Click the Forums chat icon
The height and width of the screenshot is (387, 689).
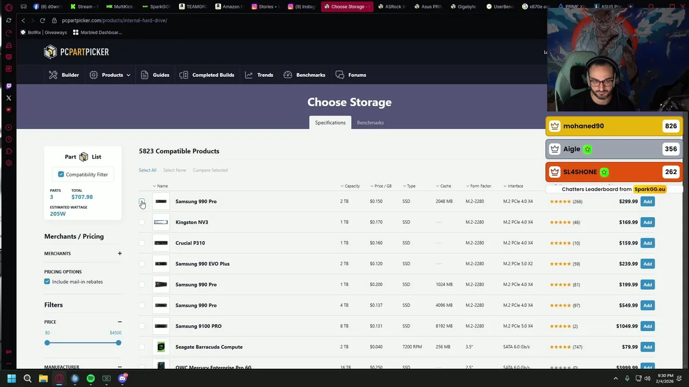coord(340,75)
